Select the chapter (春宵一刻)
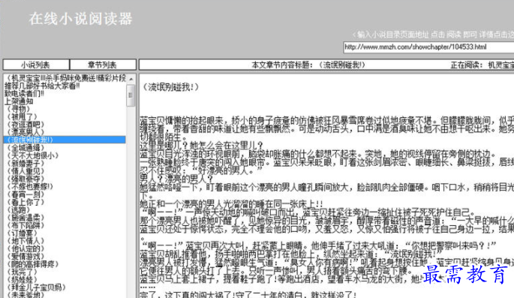The height and width of the screenshot is (298, 514). pos(26,194)
